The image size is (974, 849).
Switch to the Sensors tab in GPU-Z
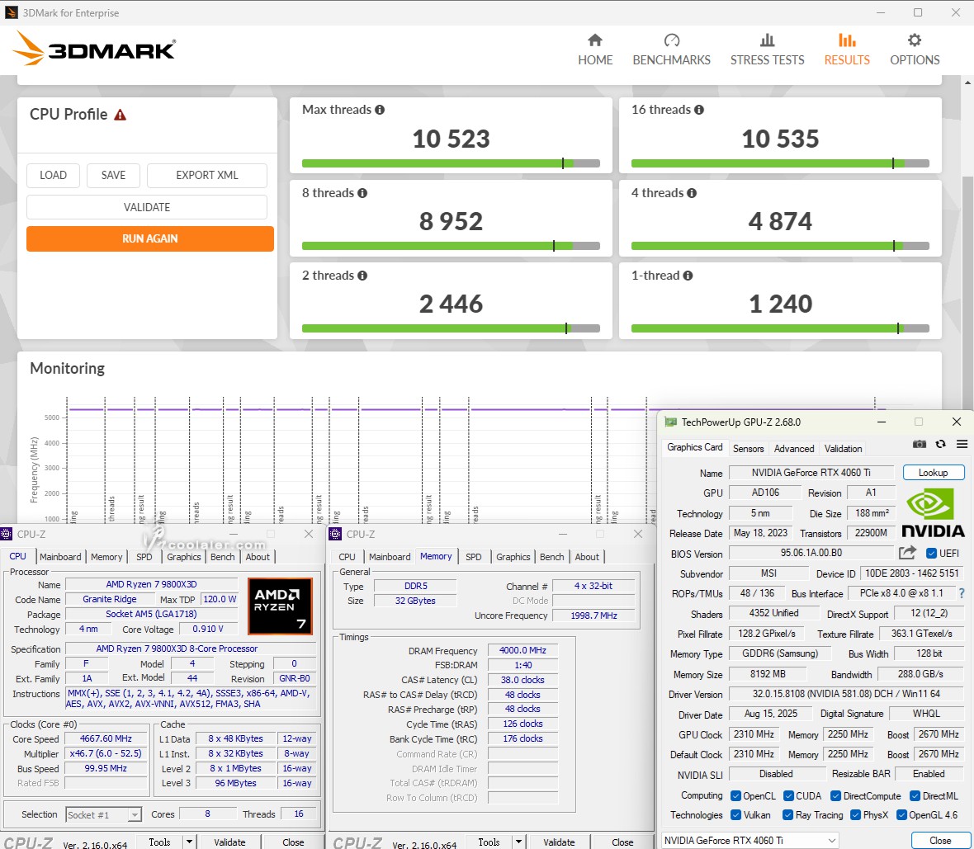pos(748,449)
